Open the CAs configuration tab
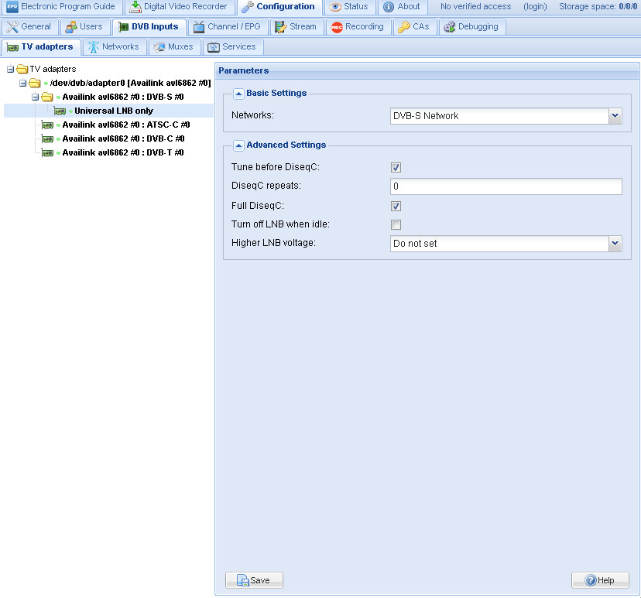The width and height of the screenshot is (641, 598). [414, 27]
